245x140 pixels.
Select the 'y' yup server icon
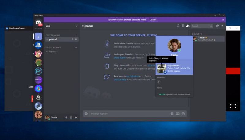(x=38, y=37)
